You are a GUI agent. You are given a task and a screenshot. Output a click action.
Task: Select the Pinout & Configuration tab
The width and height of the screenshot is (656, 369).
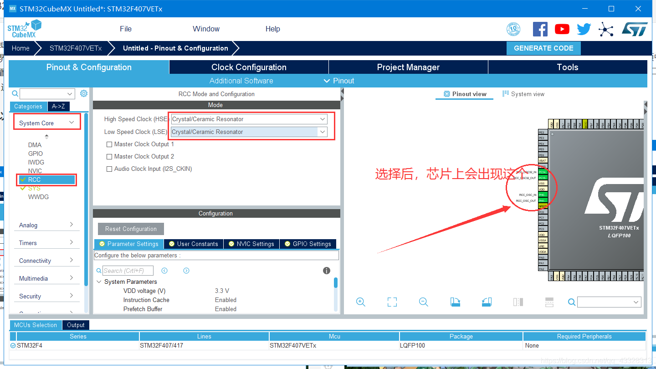tap(89, 67)
